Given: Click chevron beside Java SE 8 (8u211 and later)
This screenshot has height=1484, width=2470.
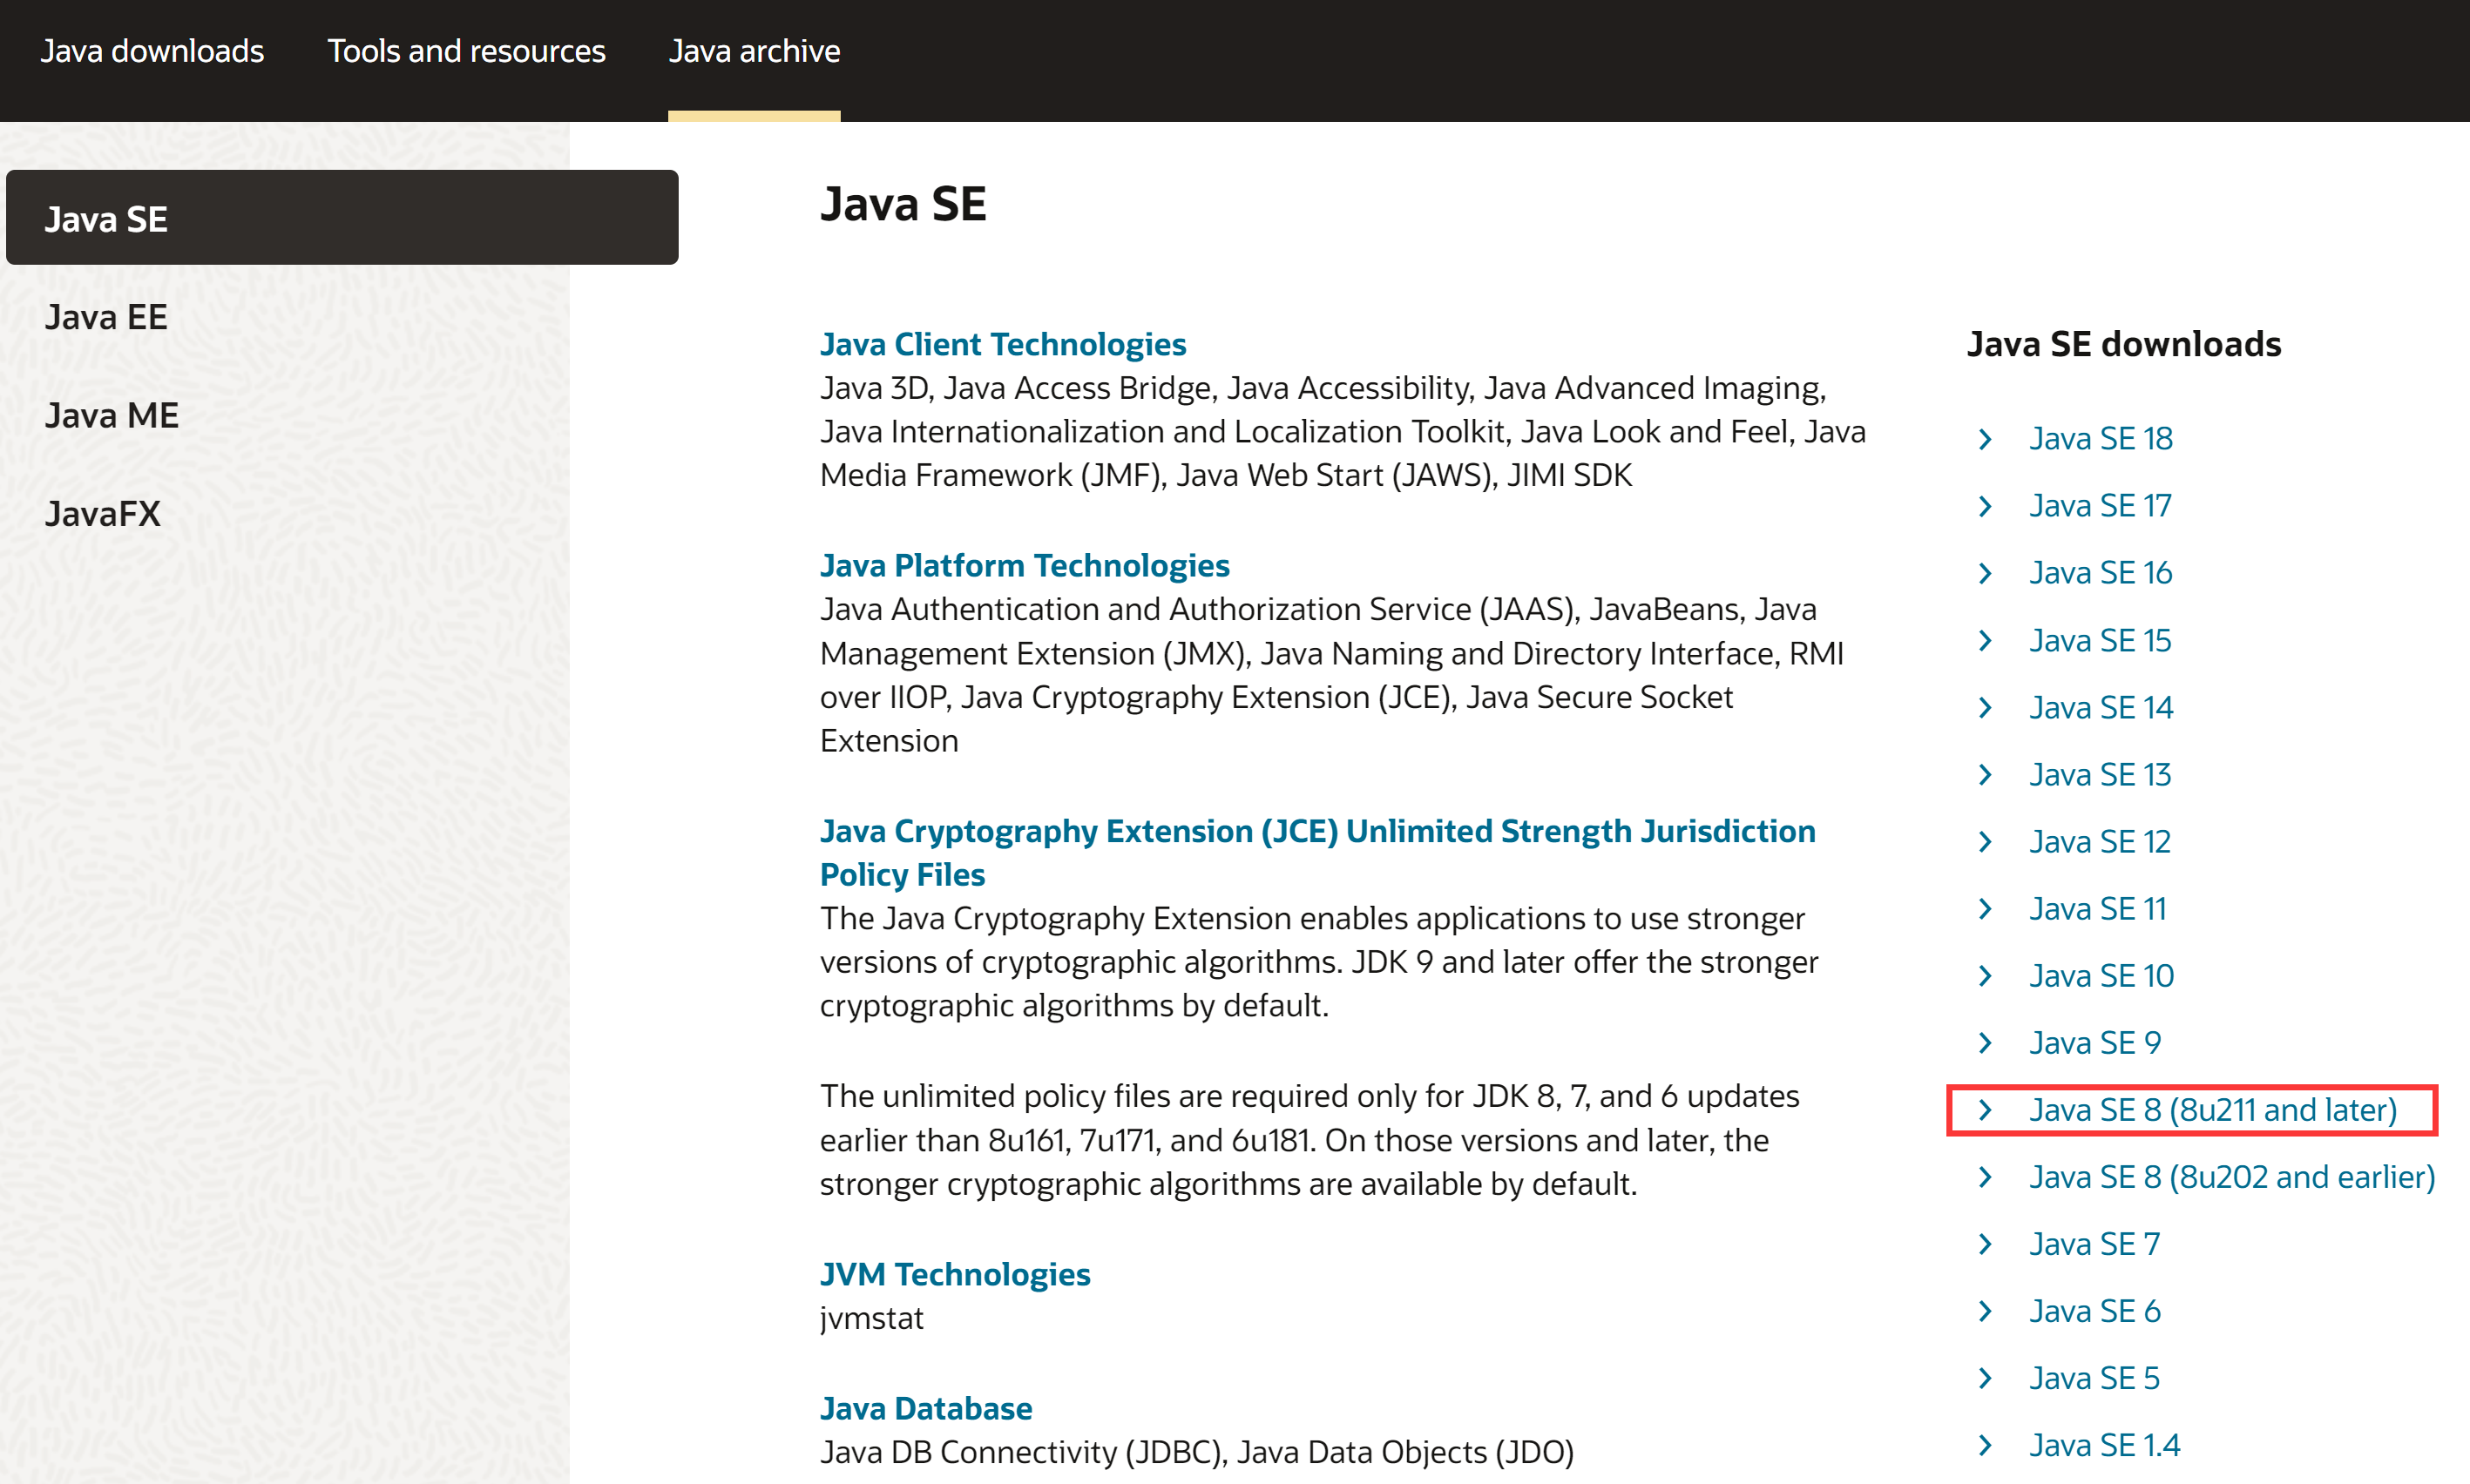Looking at the screenshot, I should (x=1986, y=1110).
